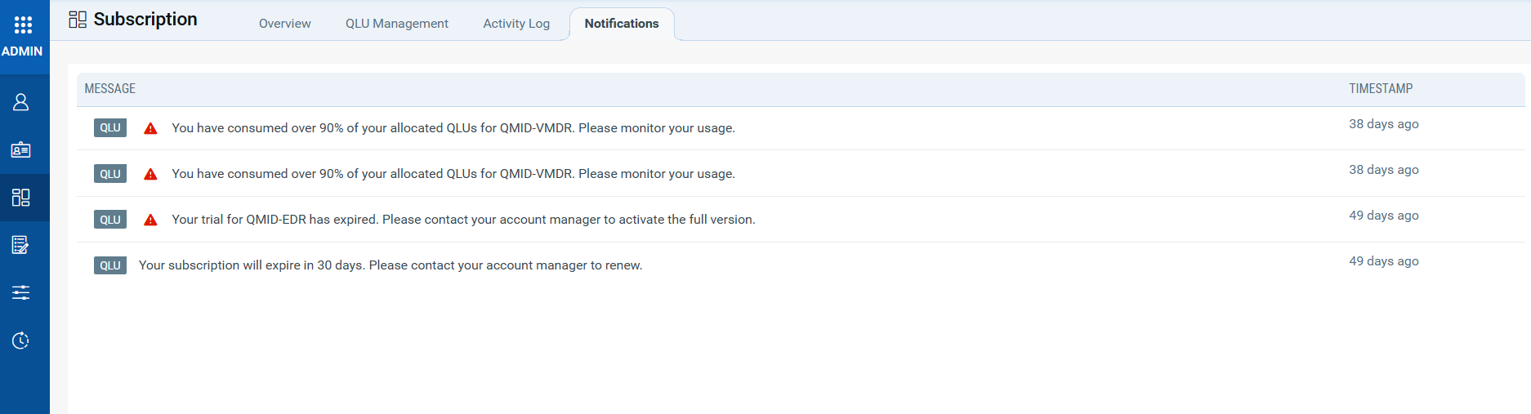This screenshot has width=1531, height=414.
Task: Click the consumed over 90% message in the first 38 days ago row
Action: 453,128
